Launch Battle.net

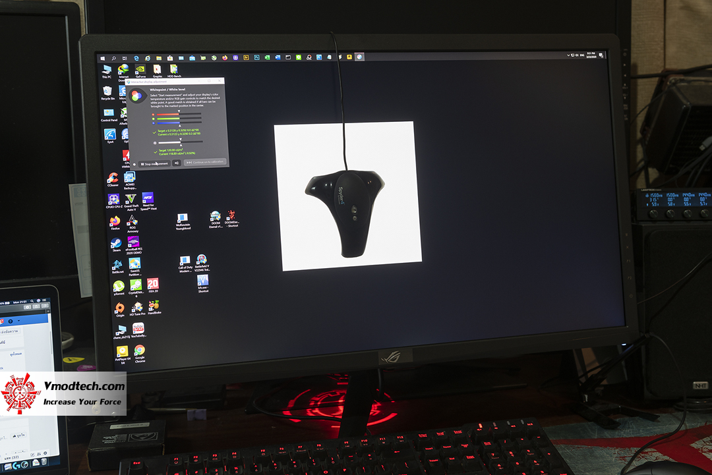click(x=117, y=265)
